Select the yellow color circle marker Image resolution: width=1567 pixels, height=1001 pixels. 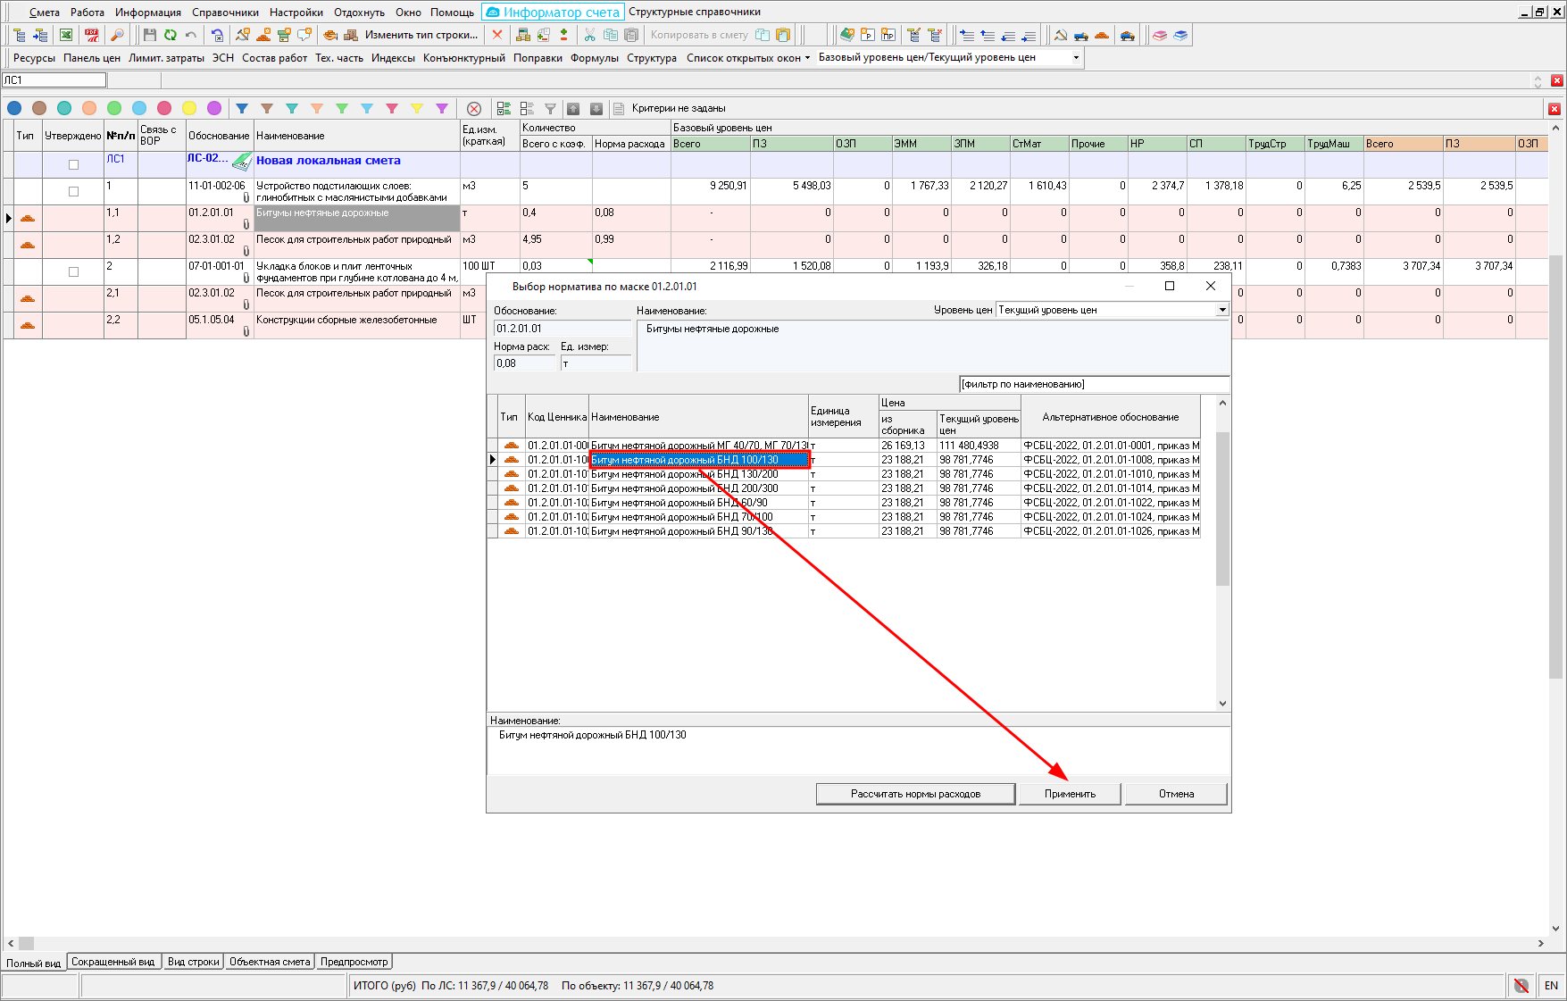189,108
